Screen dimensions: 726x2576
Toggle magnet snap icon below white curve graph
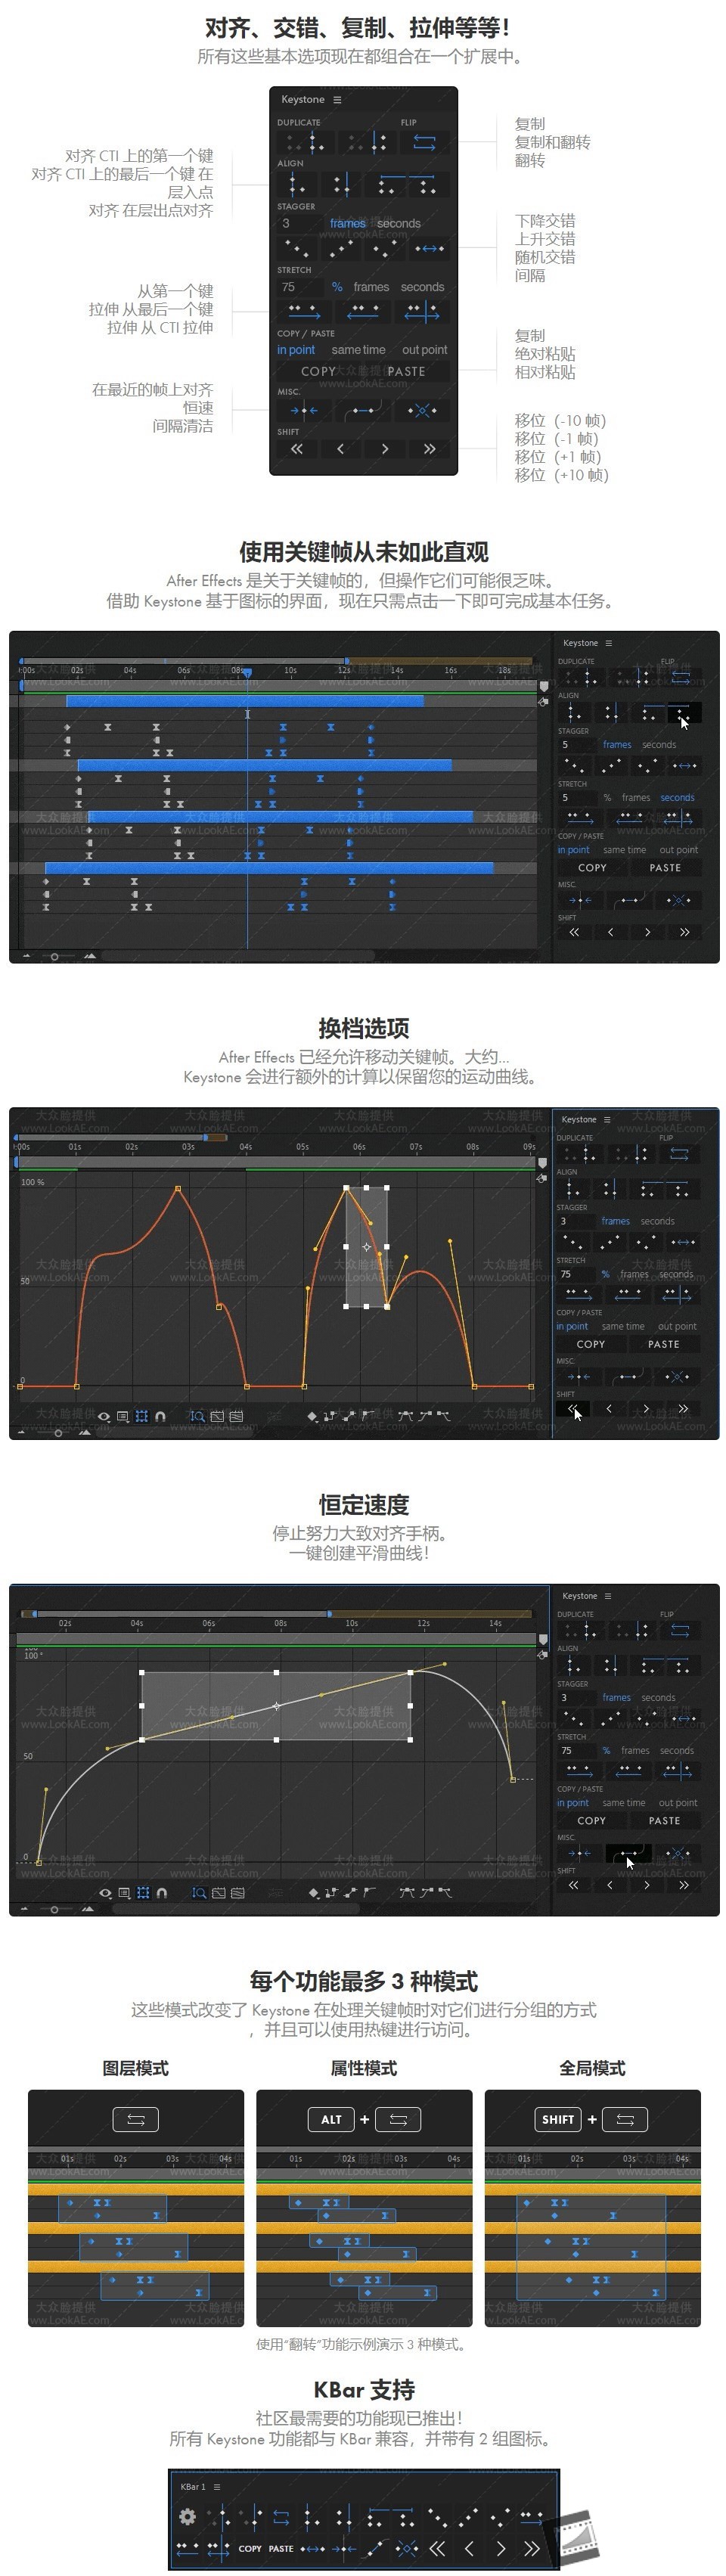click(161, 1893)
